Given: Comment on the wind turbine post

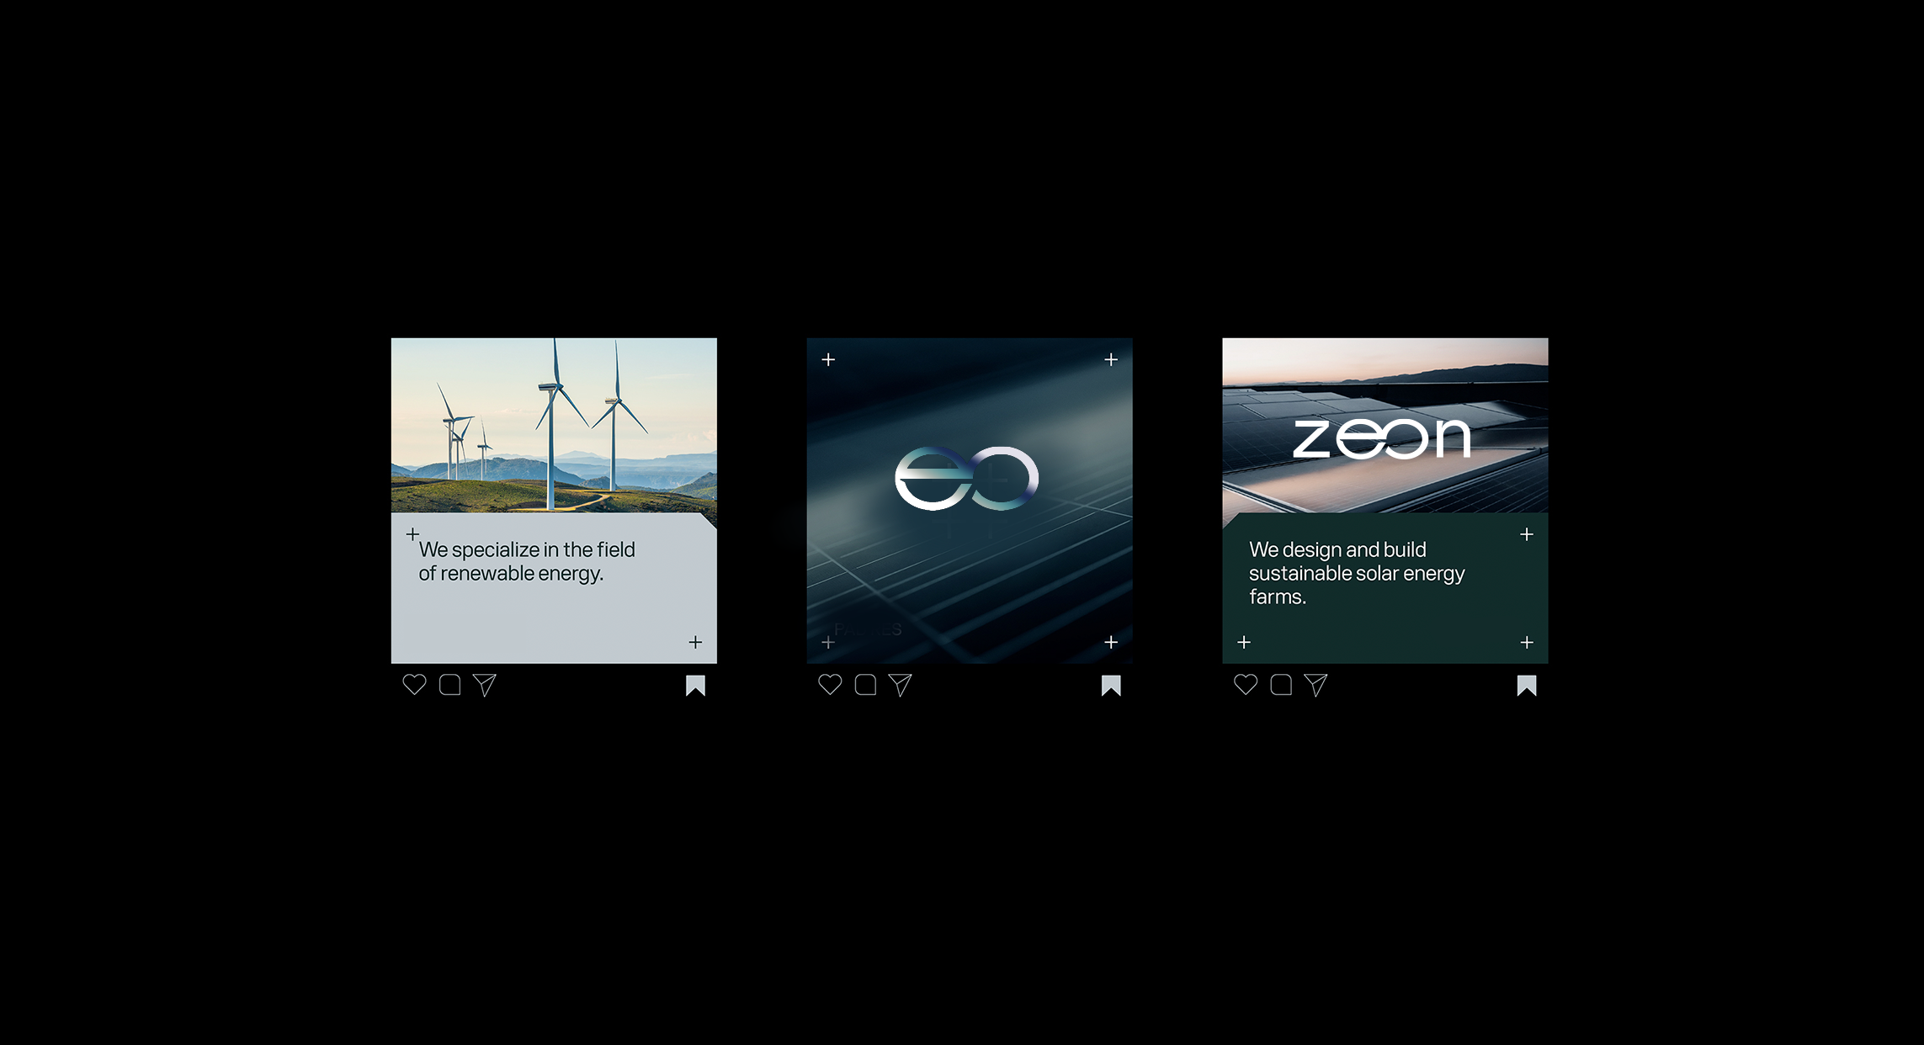Looking at the screenshot, I should click(450, 685).
